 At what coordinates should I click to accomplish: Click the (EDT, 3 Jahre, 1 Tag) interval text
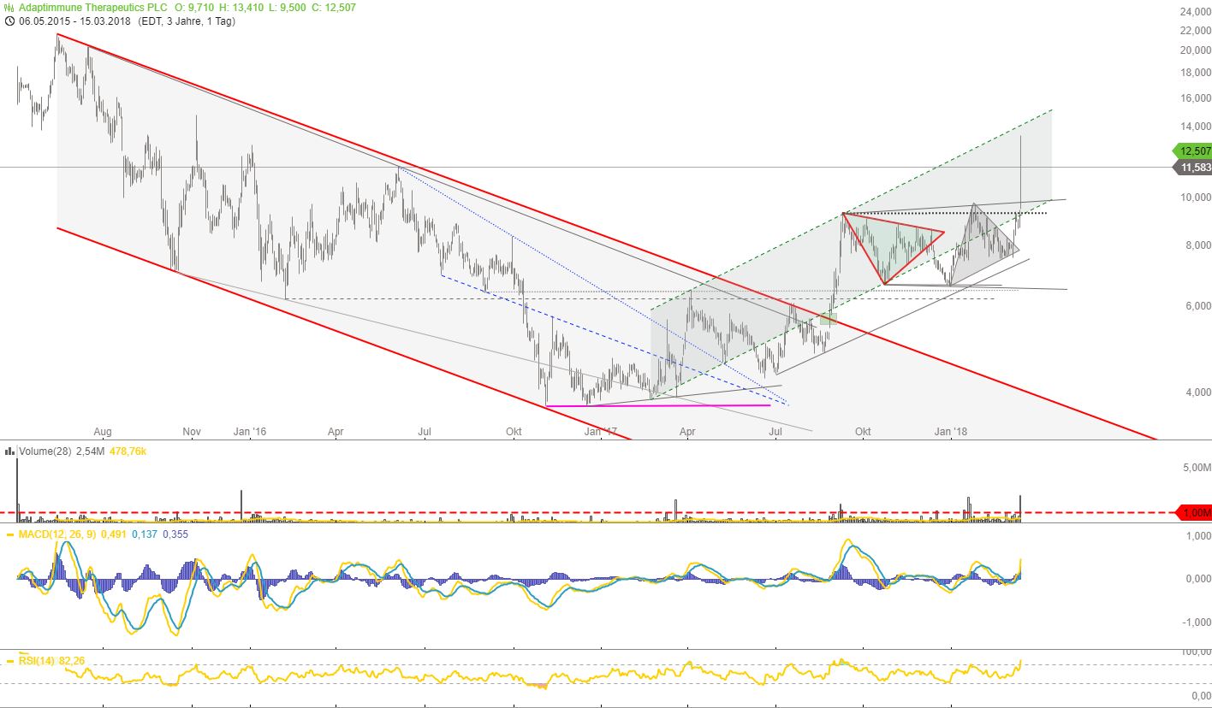[185, 21]
